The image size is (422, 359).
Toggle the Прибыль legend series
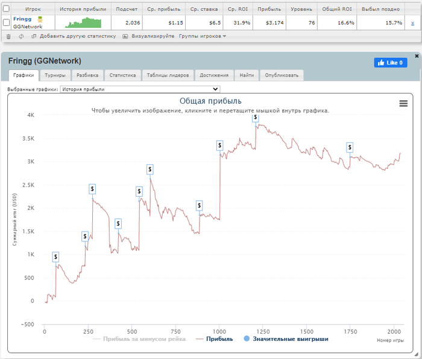point(215,339)
